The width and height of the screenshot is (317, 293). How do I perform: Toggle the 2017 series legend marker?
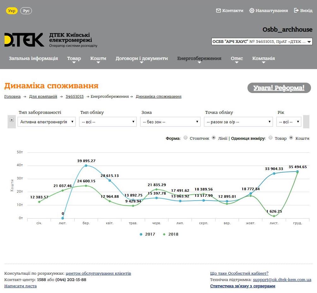coord(141,234)
